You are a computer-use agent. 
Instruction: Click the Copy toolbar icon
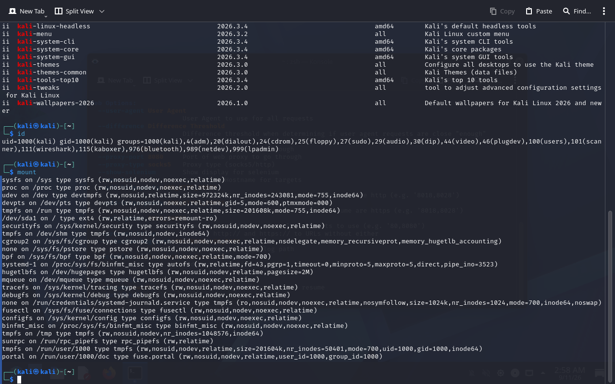502,11
